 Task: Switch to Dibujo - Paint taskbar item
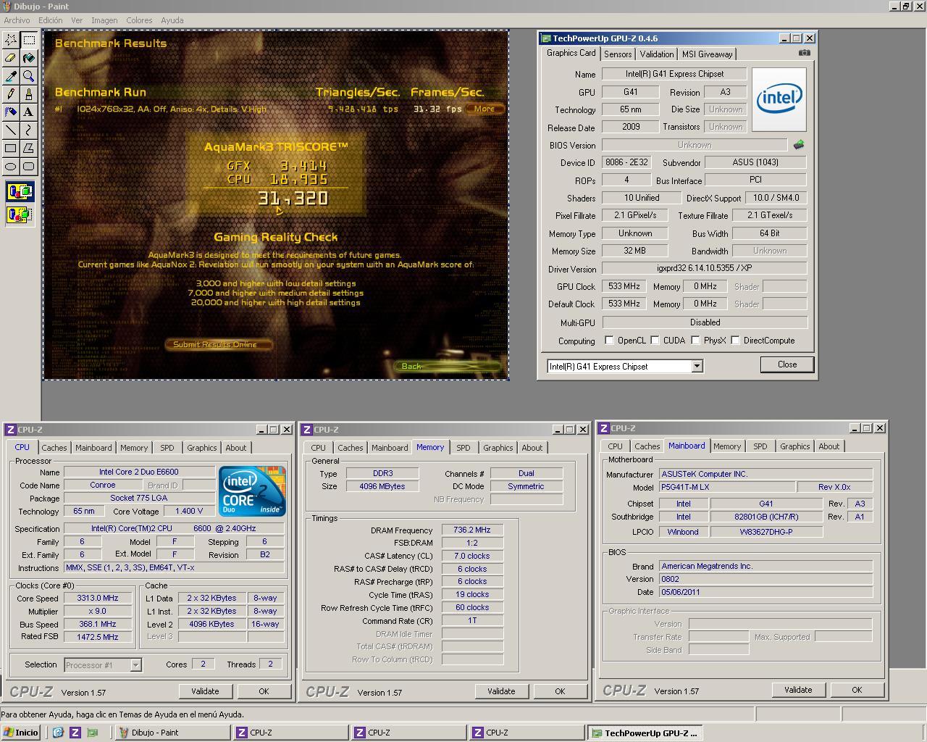click(x=172, y=733)
